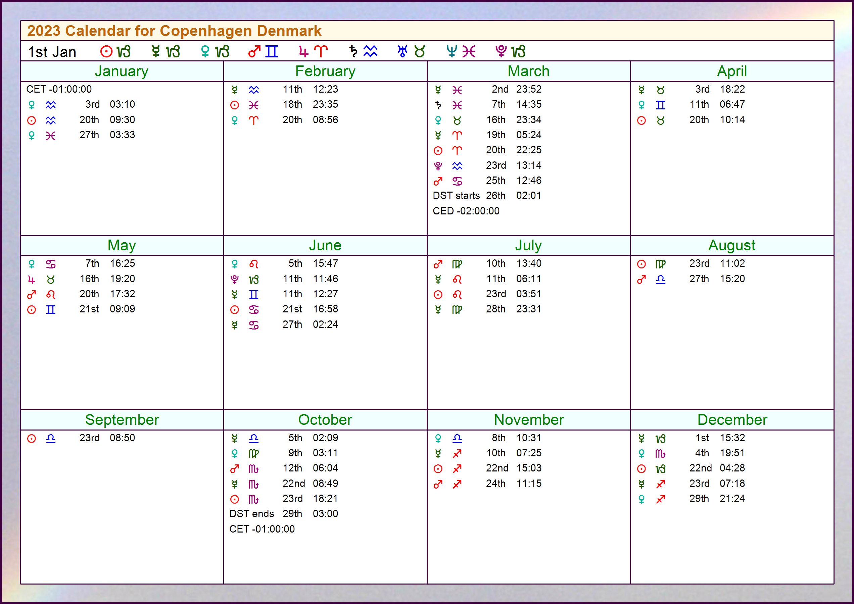Image resolution: width=854 pixels, height=604 pixels.
Task: Click Virgo sign on July 28th 23:31 row
Action: [457, 310]
